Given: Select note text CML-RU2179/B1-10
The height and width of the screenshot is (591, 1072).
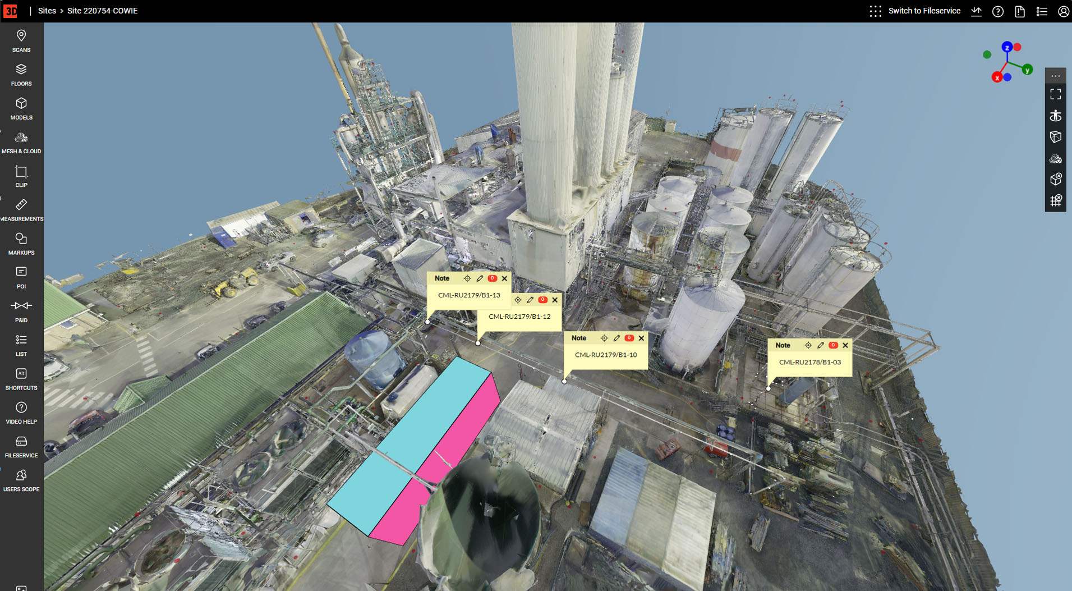Looking at the screenshot, I should click(606, 355).
